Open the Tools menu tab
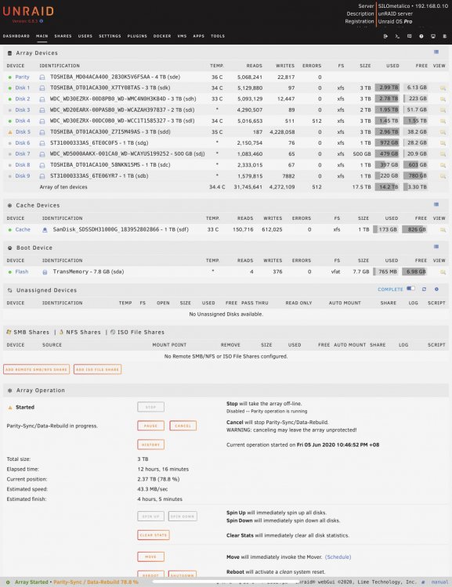452x587 pixels. (218, 36)
